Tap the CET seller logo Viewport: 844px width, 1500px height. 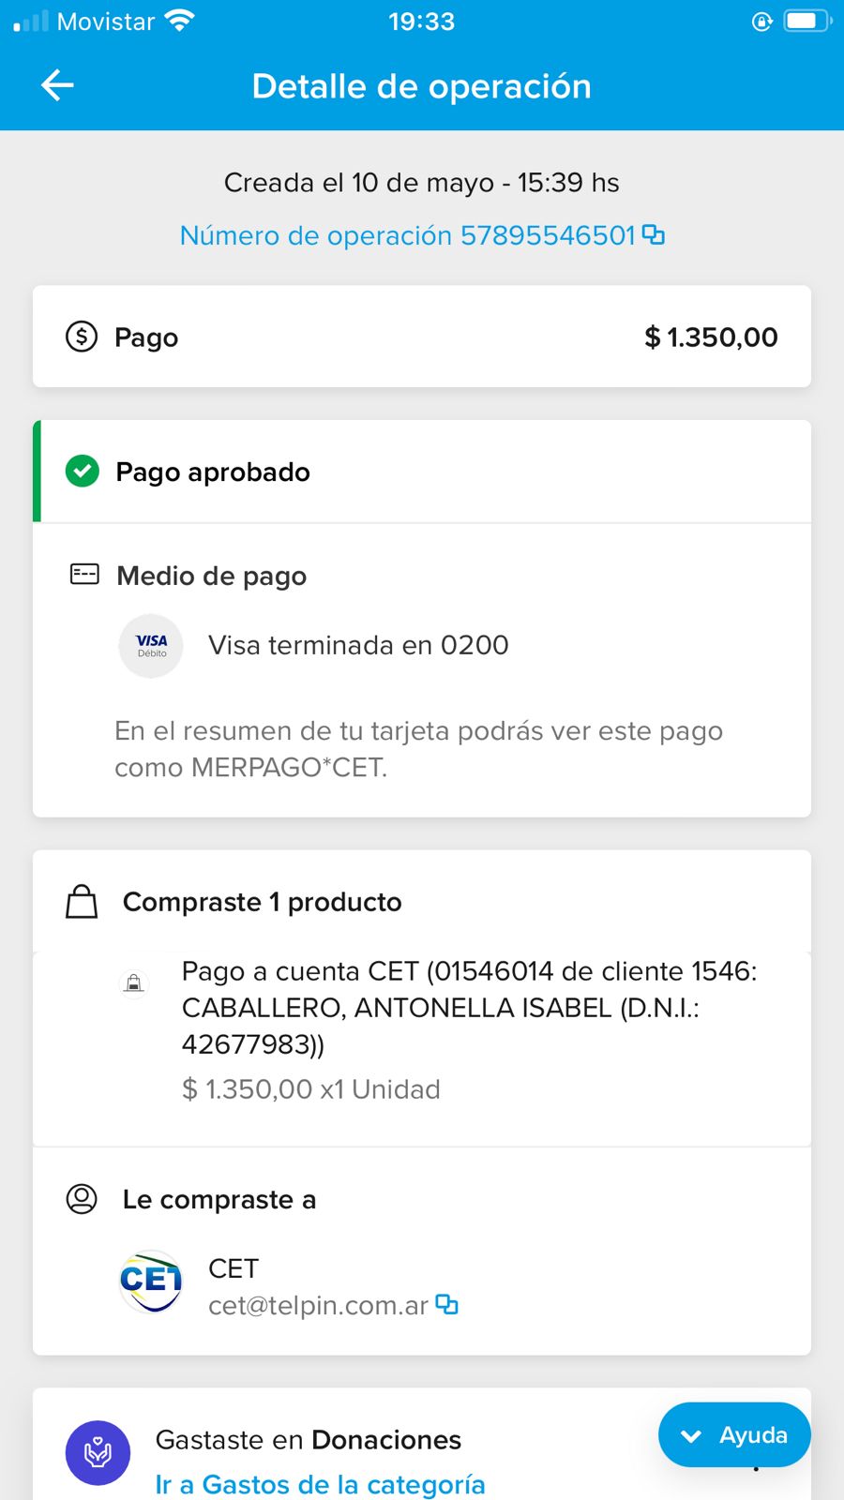click(151, 1282)
